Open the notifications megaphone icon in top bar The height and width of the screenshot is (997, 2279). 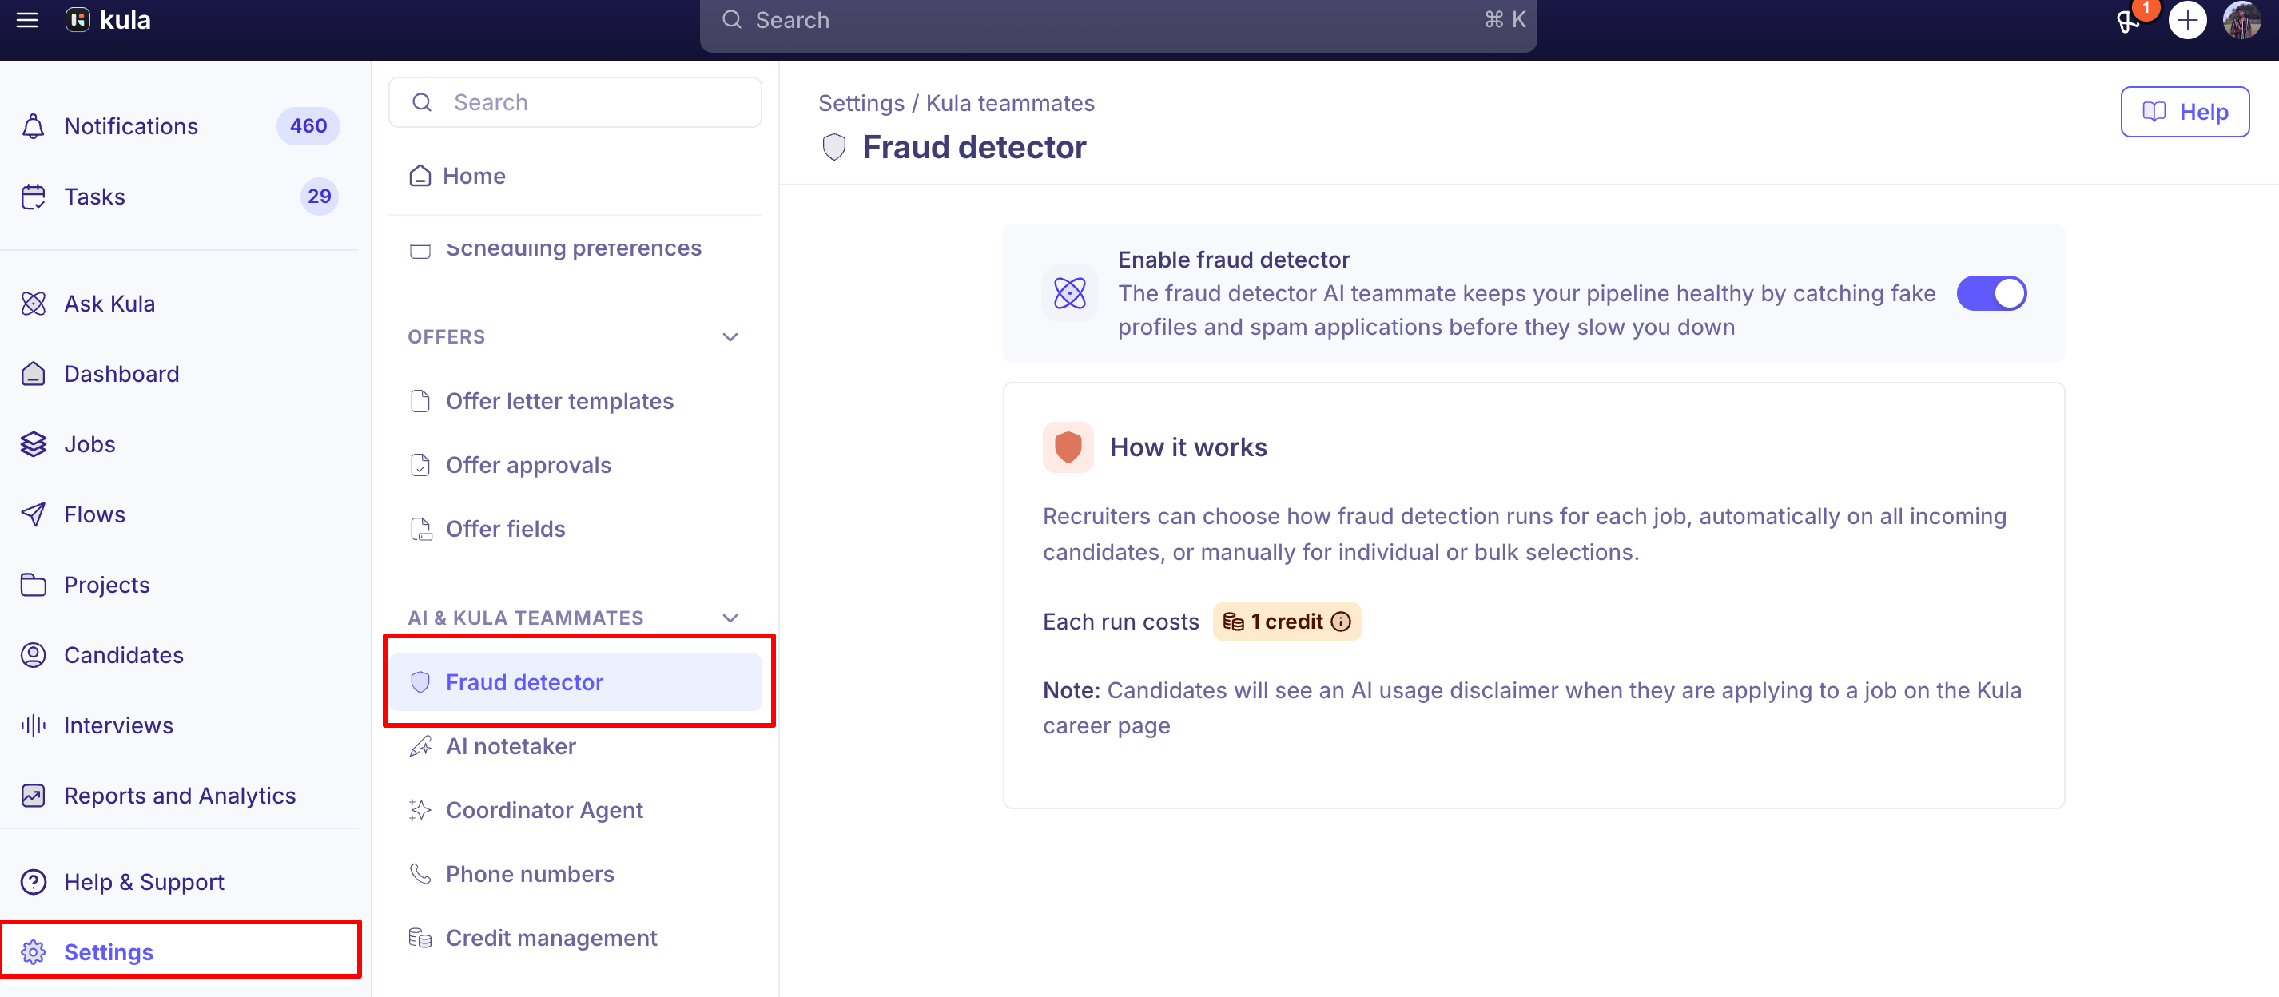click(2129, 22)
